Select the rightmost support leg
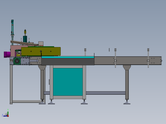The height and width of the screenshot is (124, 166). coord(127,85)
